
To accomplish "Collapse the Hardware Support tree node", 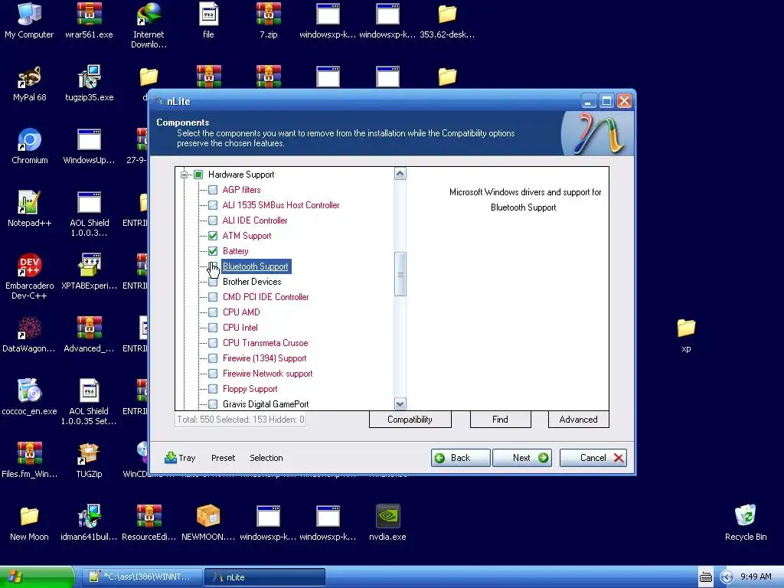I will (184, 175).
